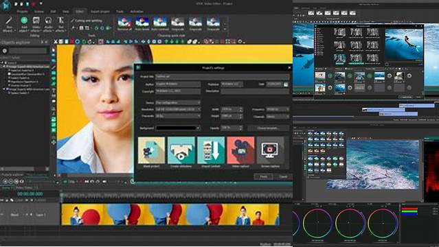Select the Blank project option
Viewport: 439px width, 247px height.
[151, 152]
